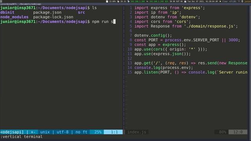Click the '12:0' position in right status line
The width and height of the screenshot is (251, 141).
click(x=238, y=132)
